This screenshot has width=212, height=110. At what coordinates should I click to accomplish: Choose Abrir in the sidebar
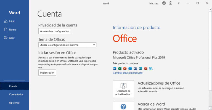(14, 38)
